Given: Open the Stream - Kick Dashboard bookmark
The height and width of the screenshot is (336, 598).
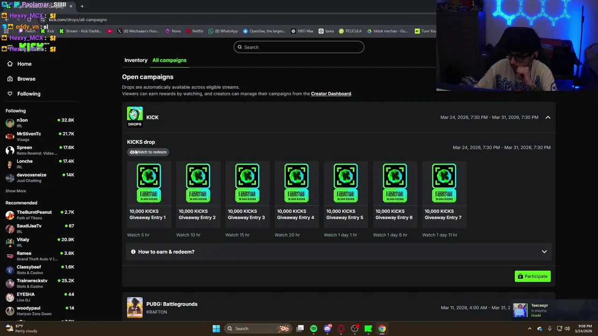Looking at the screenshot, I should coord(80,31).
